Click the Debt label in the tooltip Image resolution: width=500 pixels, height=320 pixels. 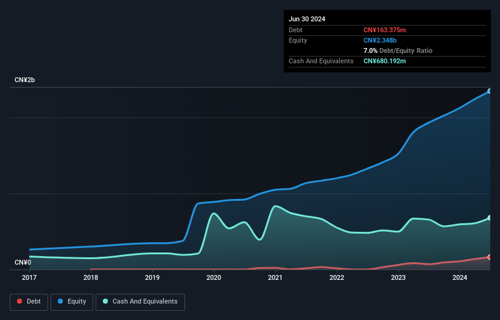[x=295, y=30]
